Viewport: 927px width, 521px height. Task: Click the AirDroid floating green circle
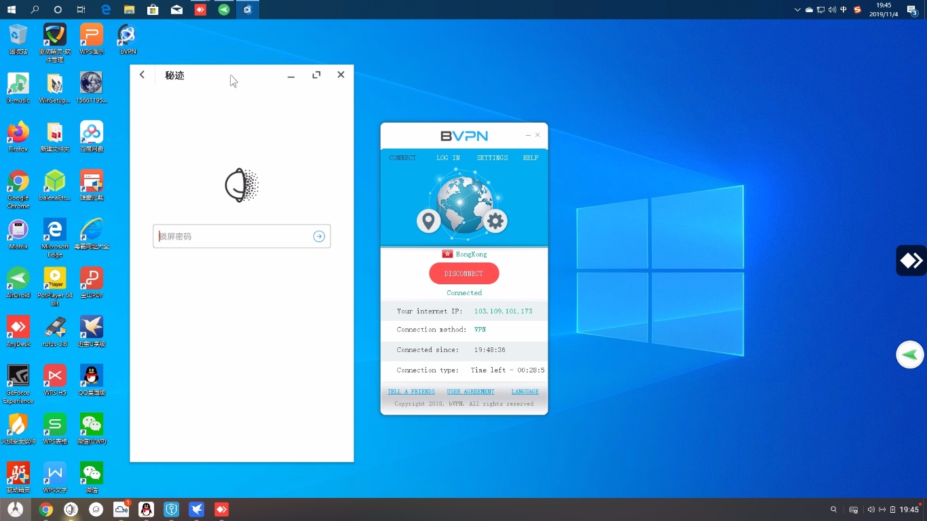(910, 355)
